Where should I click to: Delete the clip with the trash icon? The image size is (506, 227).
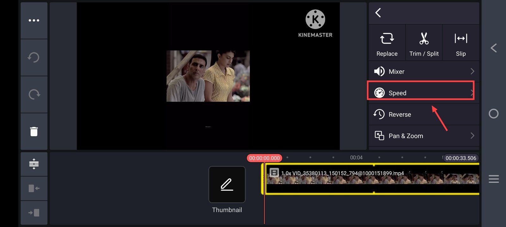click(x=34, y=131)
